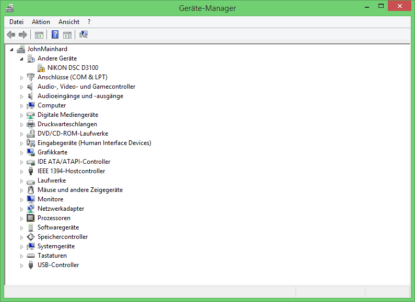
Task: Open the Datei menu
Action: pyautogui.click(x=16, y=22)
